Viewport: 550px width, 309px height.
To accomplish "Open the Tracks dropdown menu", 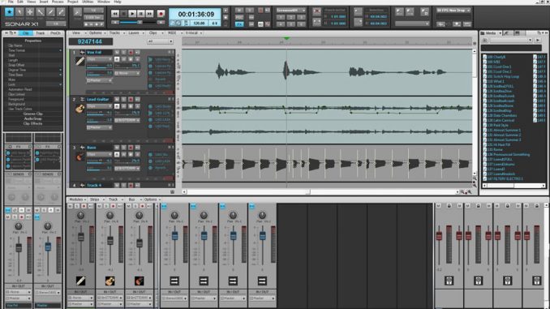I will point(116,33).
